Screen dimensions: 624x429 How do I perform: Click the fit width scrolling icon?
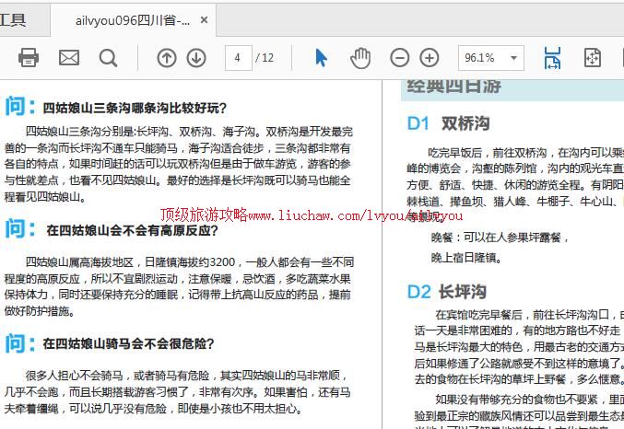tap(552, 58)
